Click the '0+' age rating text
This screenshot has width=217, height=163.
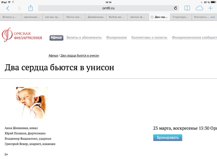tap(6, 155)
